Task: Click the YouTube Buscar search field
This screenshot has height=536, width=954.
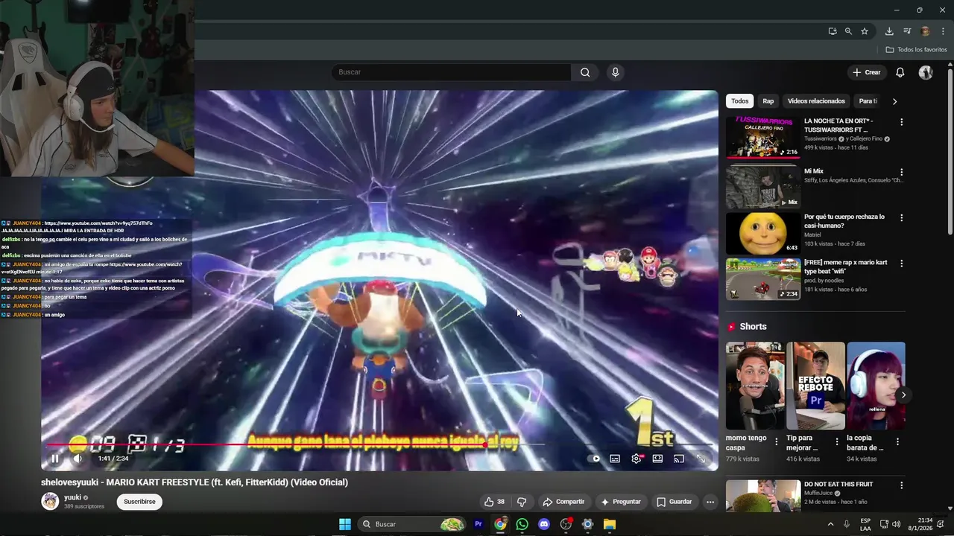Action: 451,72
